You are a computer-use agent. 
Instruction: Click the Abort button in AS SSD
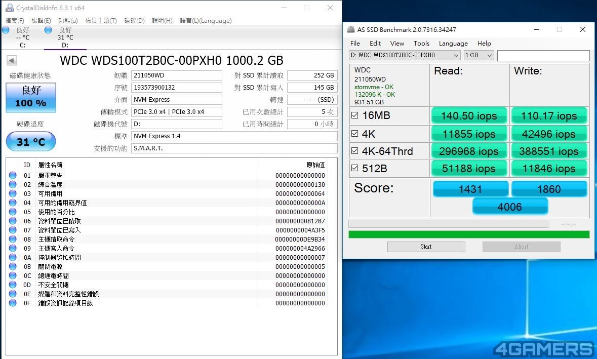pos(521,247)
